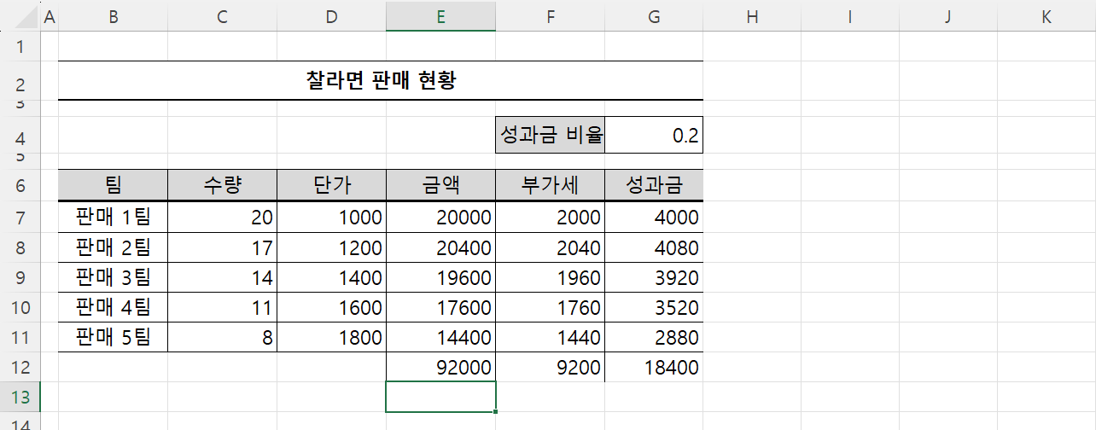Select amount cell 17600
Screen dimensions: 1096x430
440,307
